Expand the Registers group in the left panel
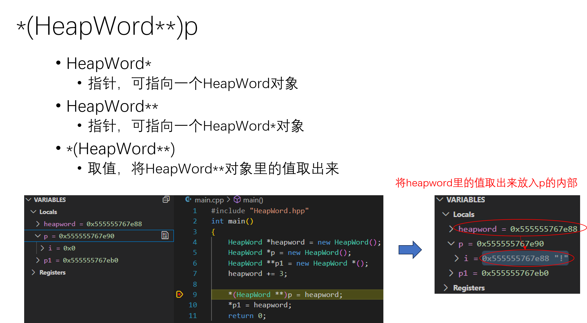This screenshot has width=587, height=323. pos(33,272)
